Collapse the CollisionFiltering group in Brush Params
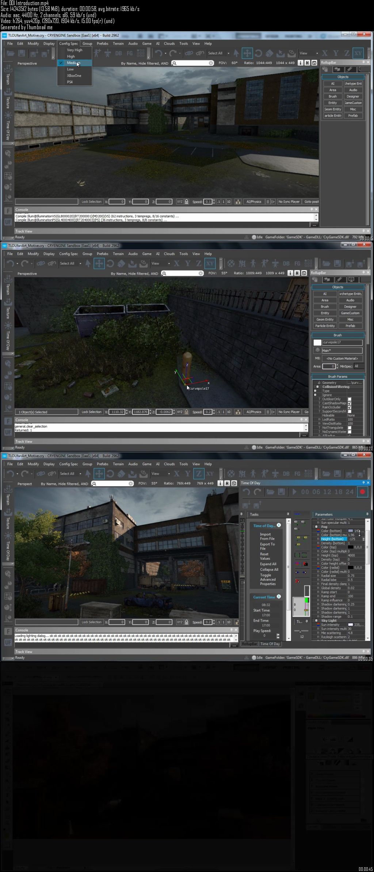 click(317, 387)
